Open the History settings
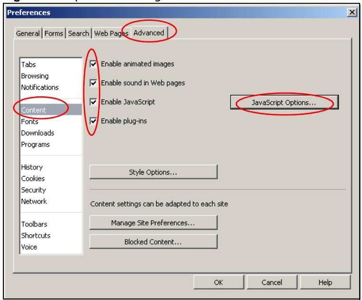The width and height of the screenshot is (362, 300). pyautogui.click(x=51, y=167)
